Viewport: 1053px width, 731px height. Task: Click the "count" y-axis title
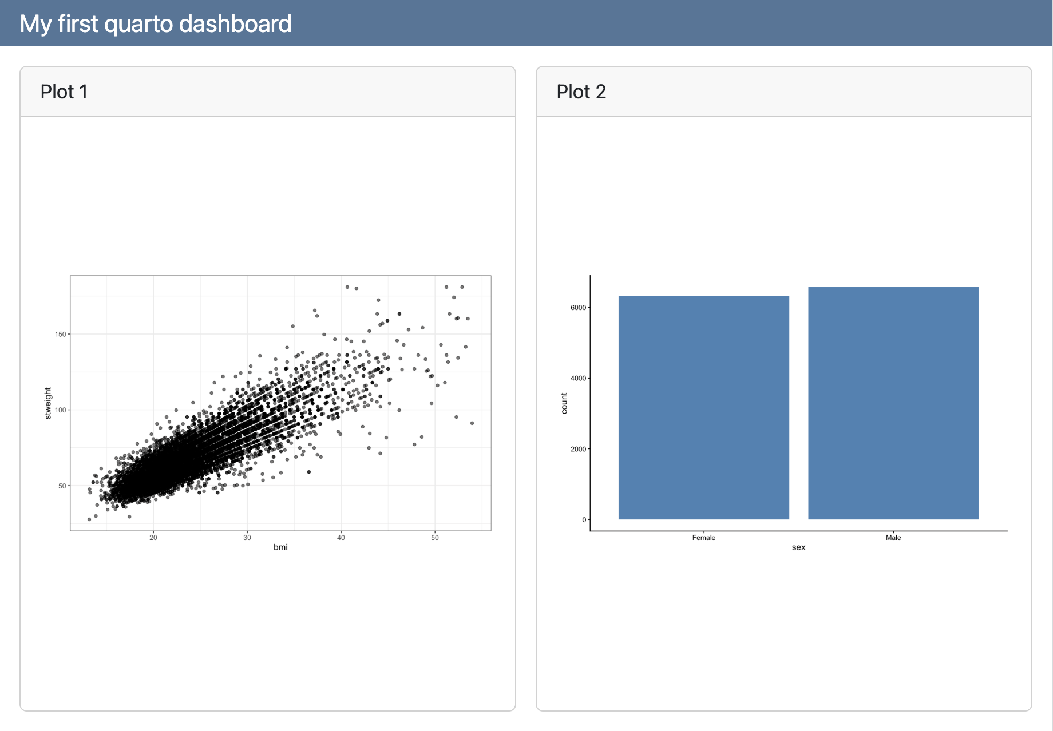point(564,403)
